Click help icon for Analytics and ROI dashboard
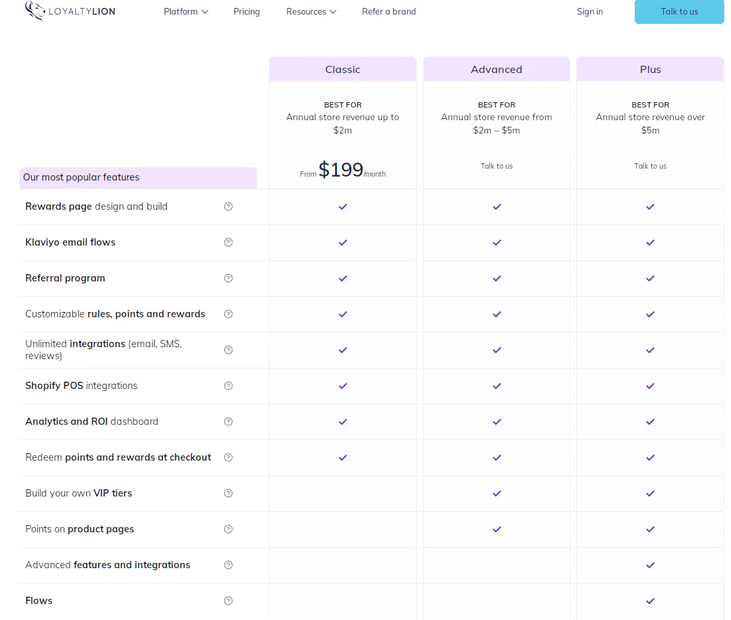 228,422
